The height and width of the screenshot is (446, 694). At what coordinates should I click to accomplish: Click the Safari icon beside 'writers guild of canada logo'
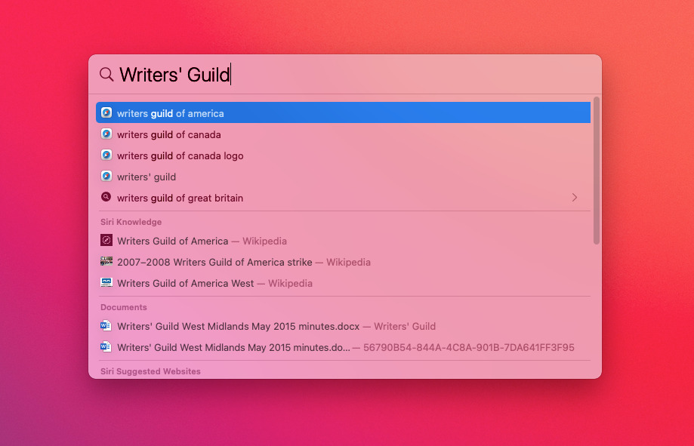106,155
